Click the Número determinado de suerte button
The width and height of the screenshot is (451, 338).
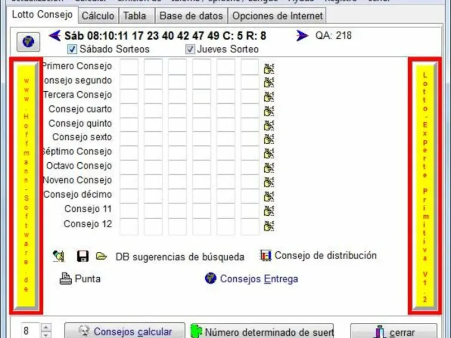(x=262, y=332)
